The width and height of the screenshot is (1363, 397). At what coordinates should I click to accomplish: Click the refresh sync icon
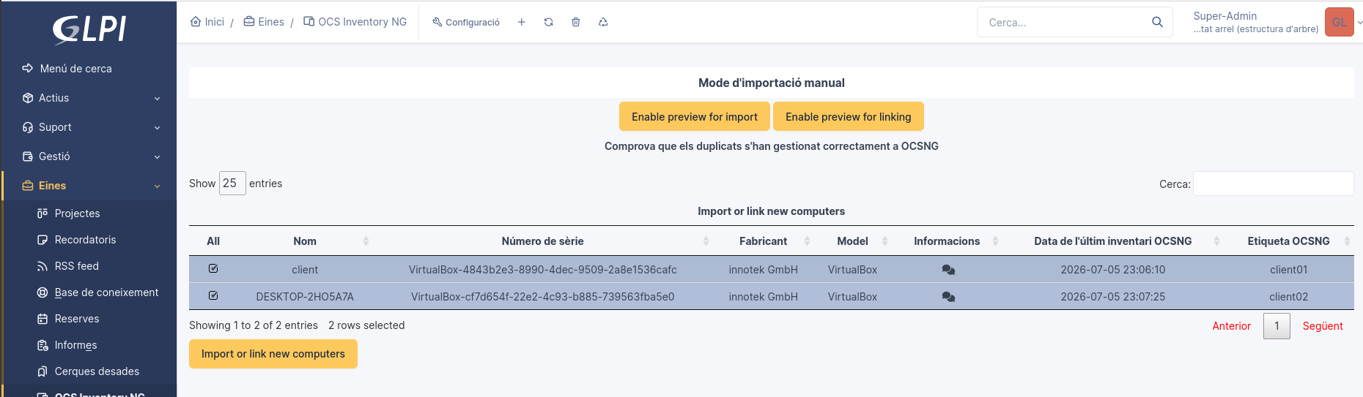549,22
